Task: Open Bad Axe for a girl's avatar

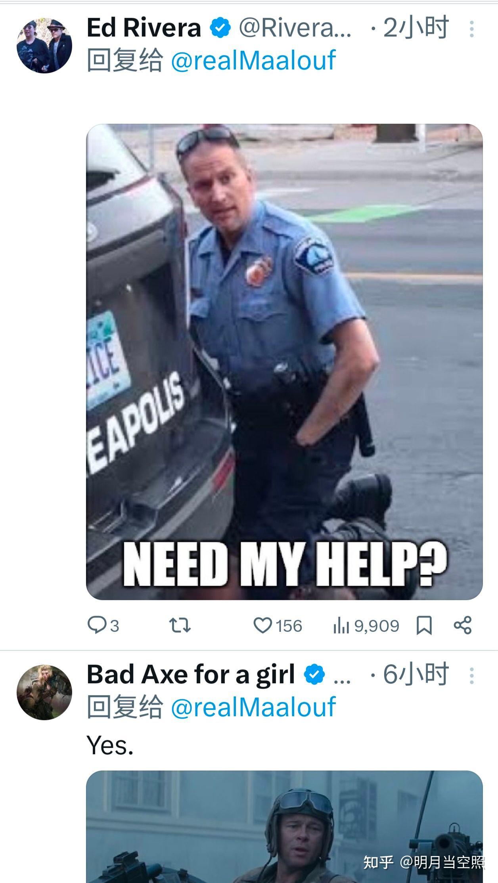Action: click(x=44, y=692)
